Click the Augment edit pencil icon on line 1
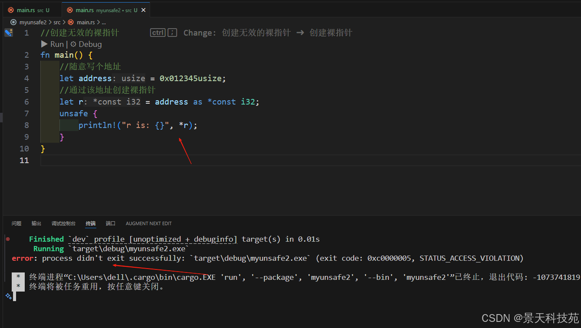 click(x=8, y=32)
